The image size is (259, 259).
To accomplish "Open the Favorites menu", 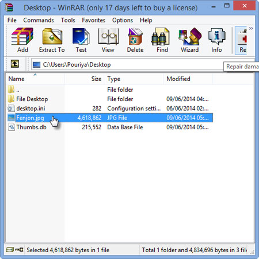I will [x=94, y=20].
